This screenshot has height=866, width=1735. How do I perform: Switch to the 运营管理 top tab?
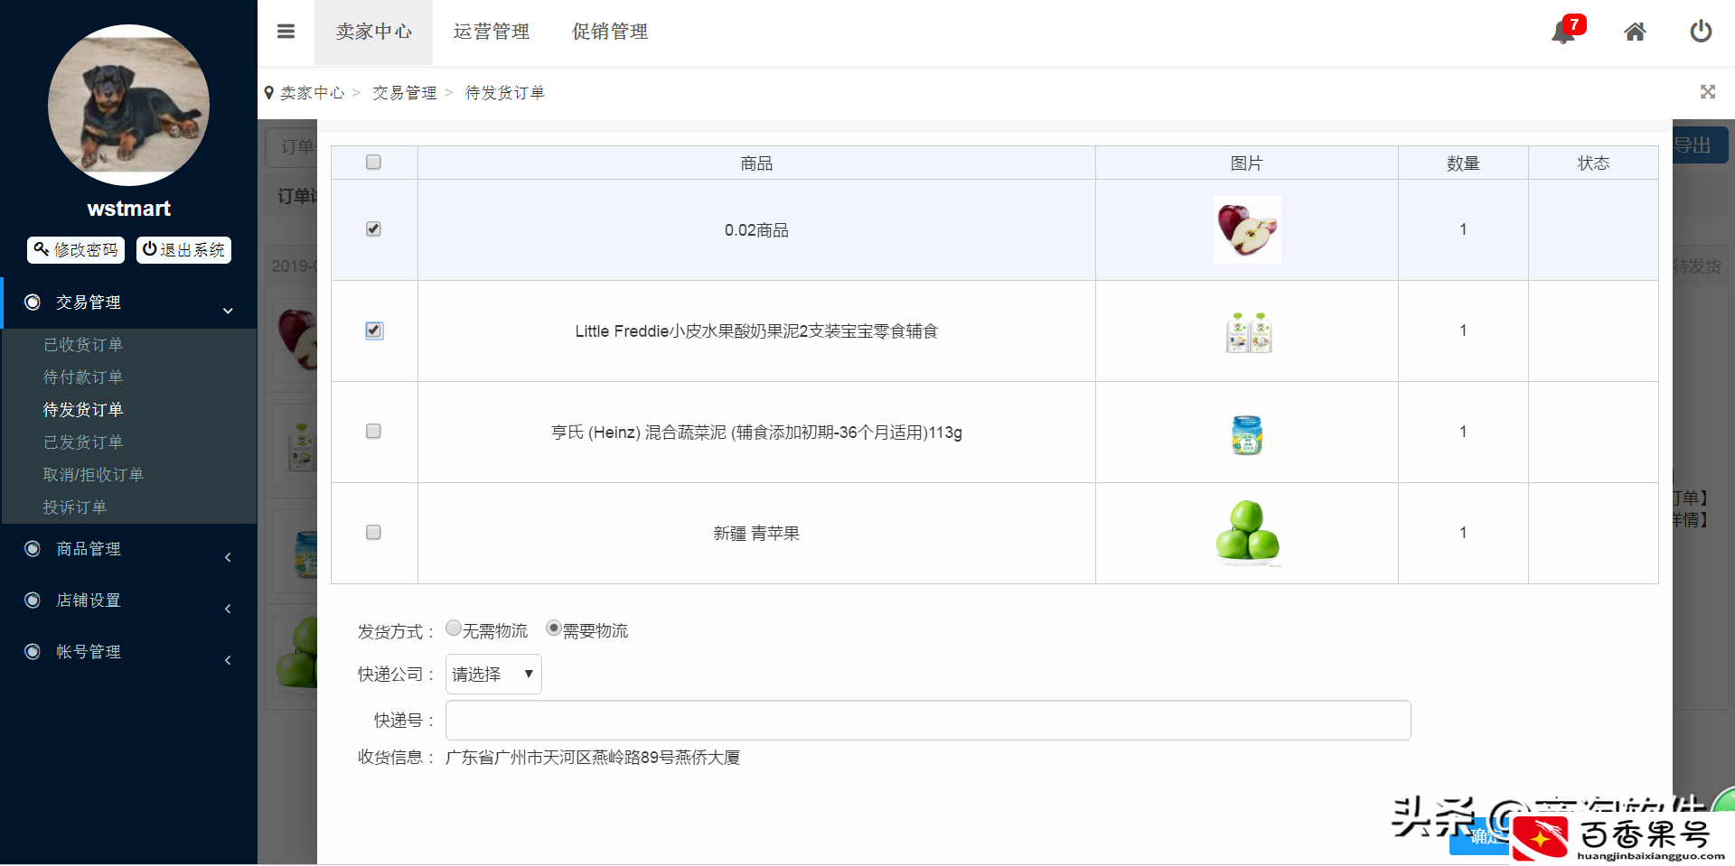(492, 32)
